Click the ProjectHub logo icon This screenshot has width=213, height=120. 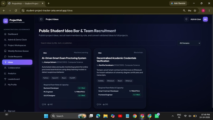(6, 21)
